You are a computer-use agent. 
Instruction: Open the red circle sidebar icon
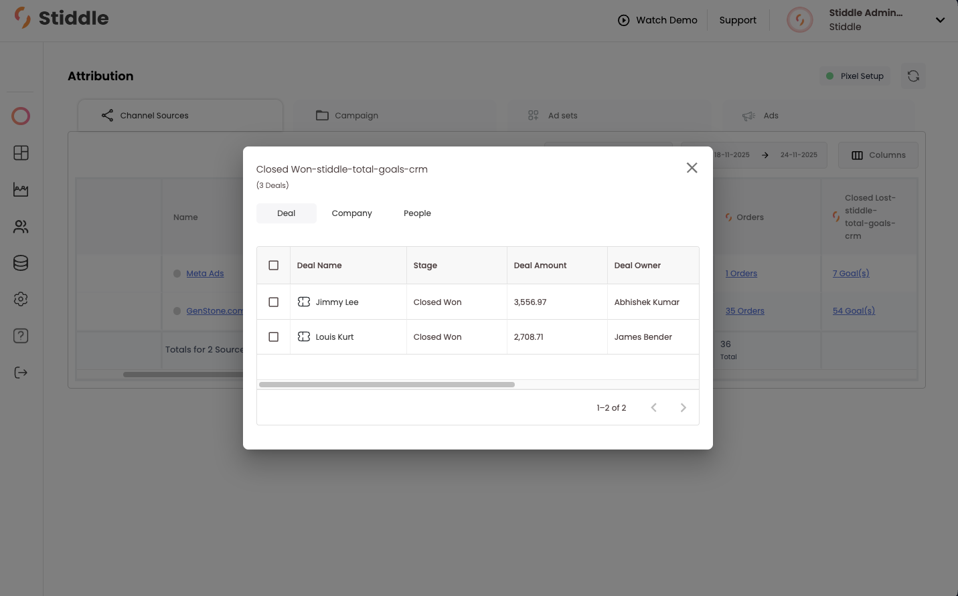point(21,116)
